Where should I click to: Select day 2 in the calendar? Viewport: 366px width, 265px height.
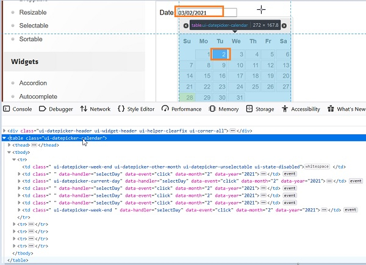(224, 55)
